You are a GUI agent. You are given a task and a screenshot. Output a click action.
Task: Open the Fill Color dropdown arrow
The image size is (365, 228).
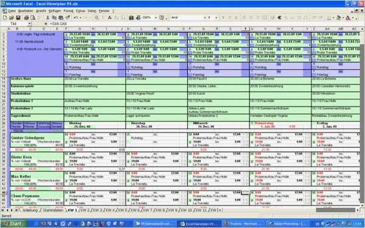click(x=343, y=18)
